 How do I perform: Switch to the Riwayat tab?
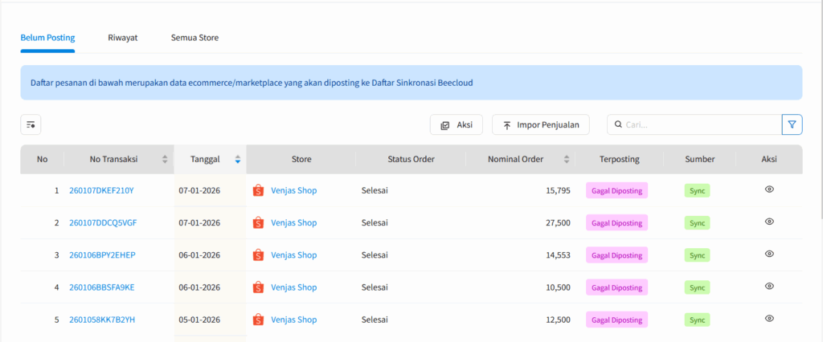123,38
